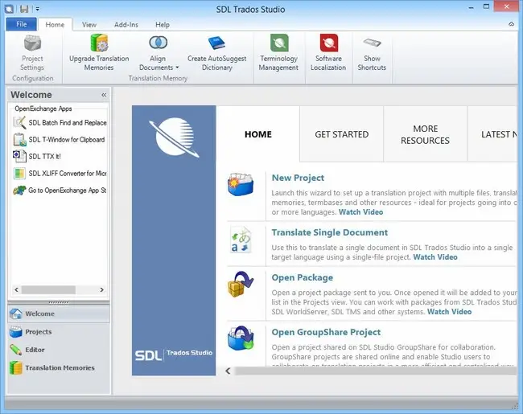Watch Video link under New Project
Screen dimensions: 523x414
361,212
